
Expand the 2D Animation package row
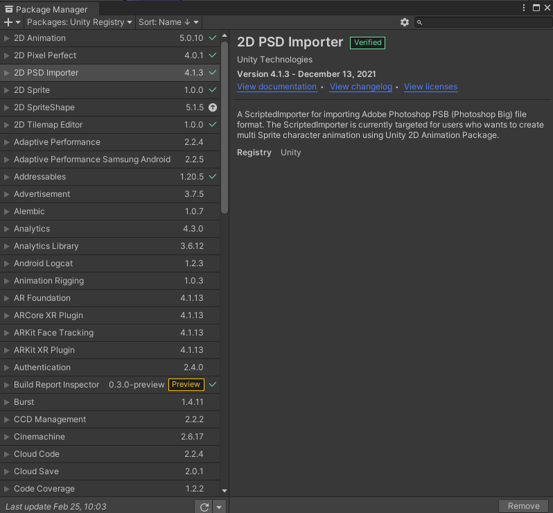coord(6,38)
